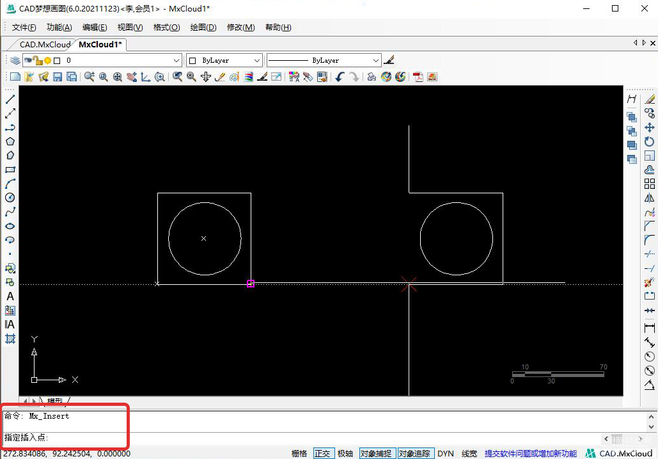658x459 pixels.
Task: Select the Point drawing tool
Action: 10,254
